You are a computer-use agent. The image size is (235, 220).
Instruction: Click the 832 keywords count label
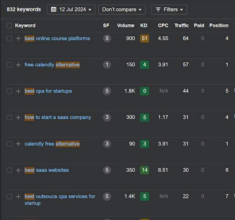(x=24, y=10)
